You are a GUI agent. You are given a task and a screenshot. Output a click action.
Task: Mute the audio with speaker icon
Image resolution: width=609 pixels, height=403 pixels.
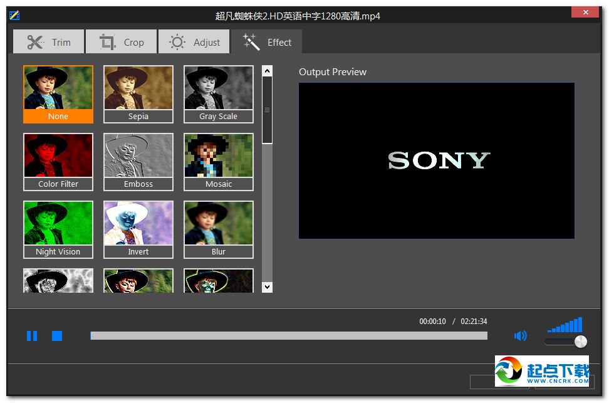(521, 336)
